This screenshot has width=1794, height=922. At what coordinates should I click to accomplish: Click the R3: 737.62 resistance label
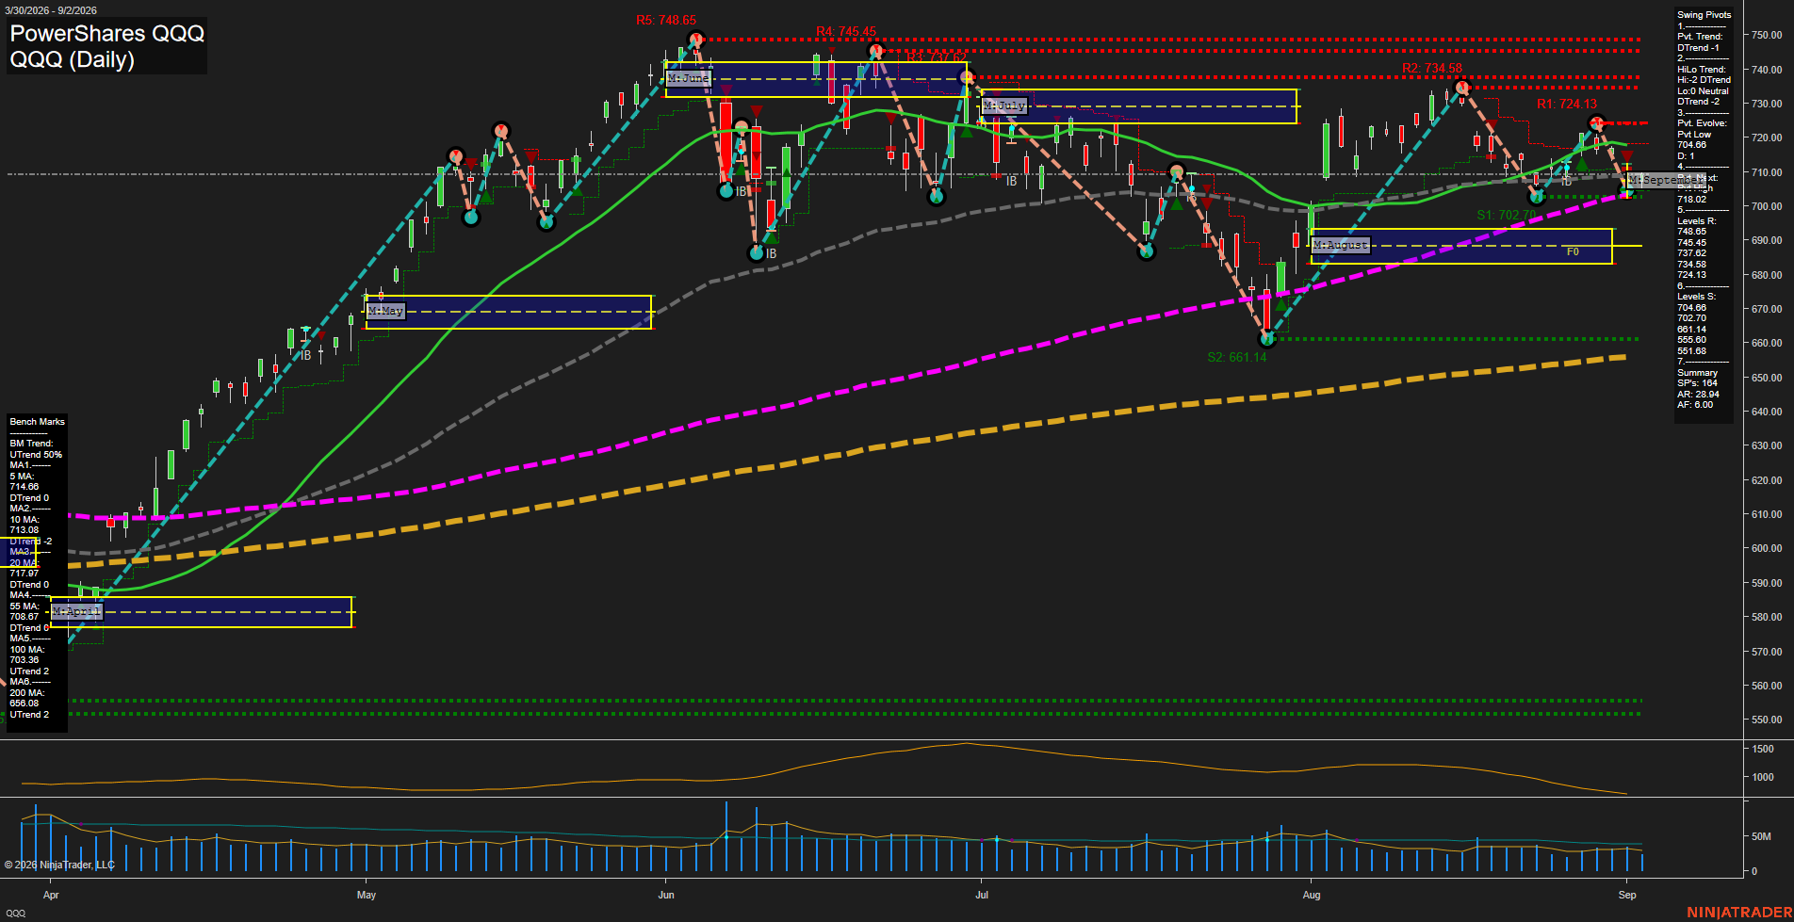pyautogui.click(x=937, y=57)
